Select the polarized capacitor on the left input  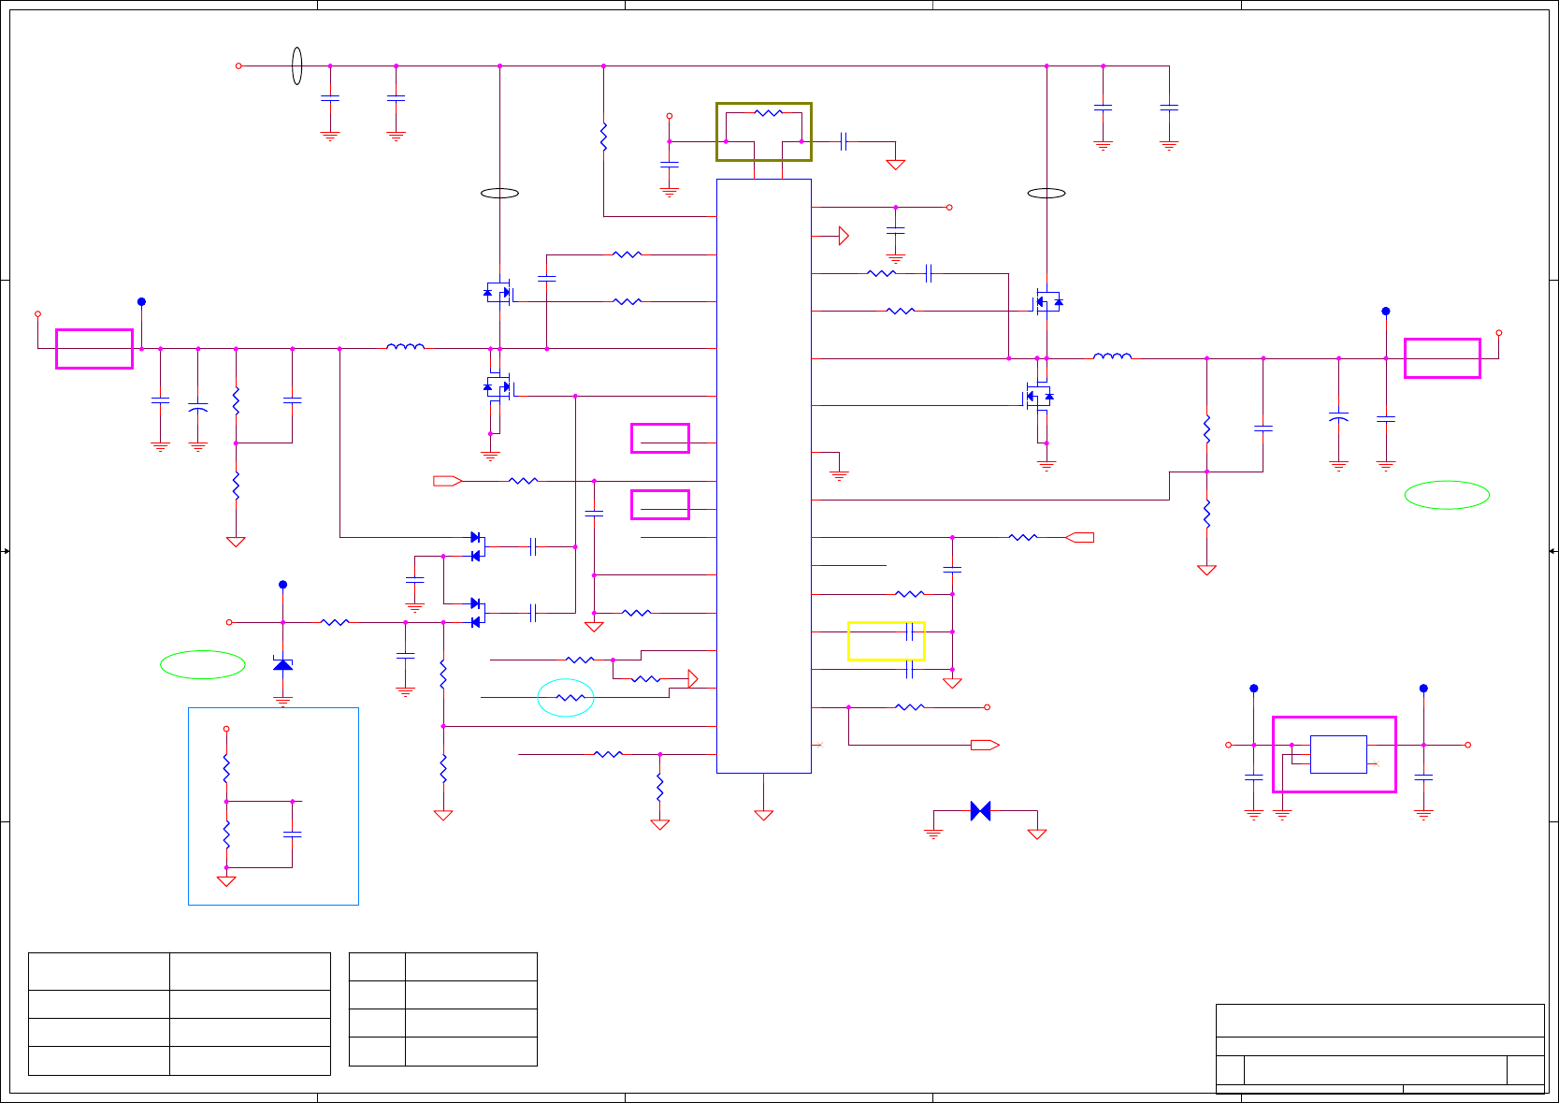198,409
